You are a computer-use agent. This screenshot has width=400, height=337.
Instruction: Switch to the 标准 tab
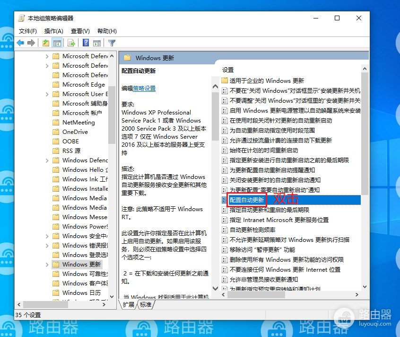[x=146, y=304]
